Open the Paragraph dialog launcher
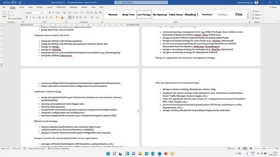 click(102, 22)
